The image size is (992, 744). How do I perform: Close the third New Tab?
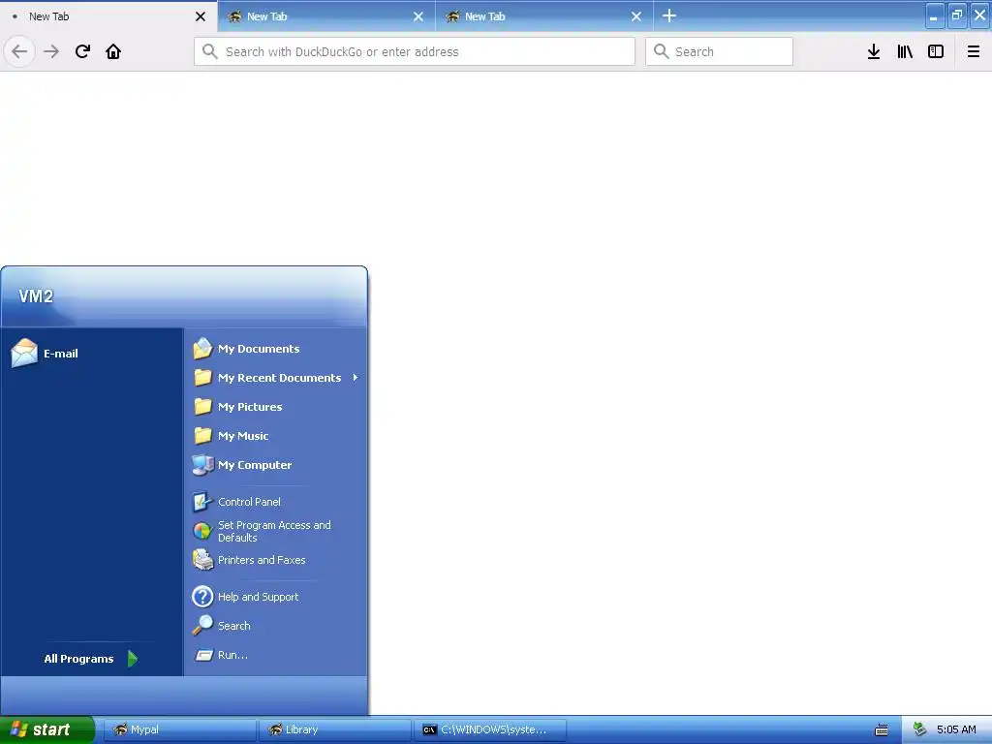point(636,16)
